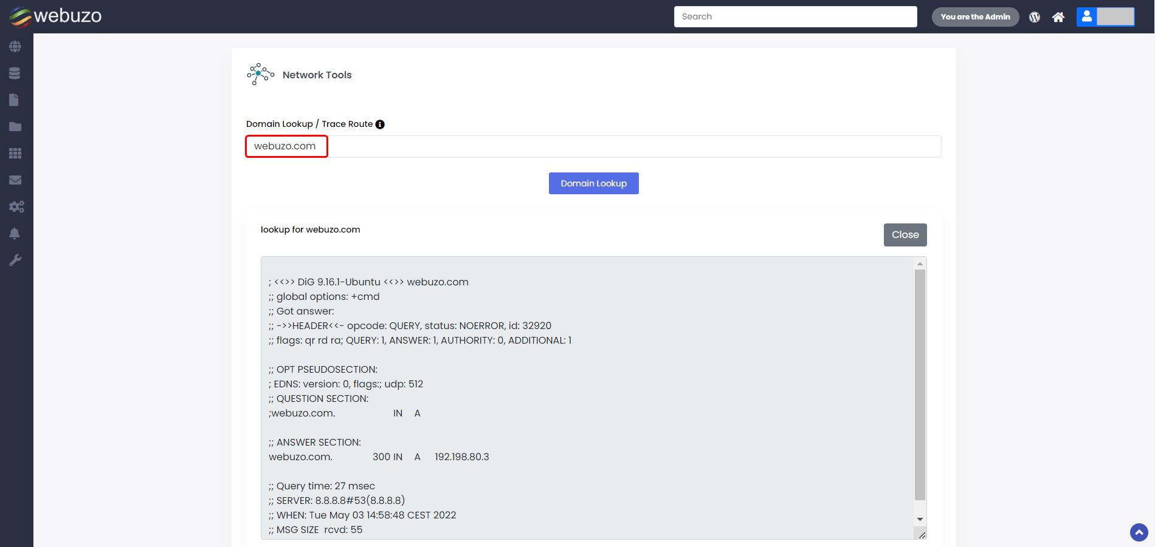
Task: Click the scroll-to-top round button
Action: point(1139,532)
